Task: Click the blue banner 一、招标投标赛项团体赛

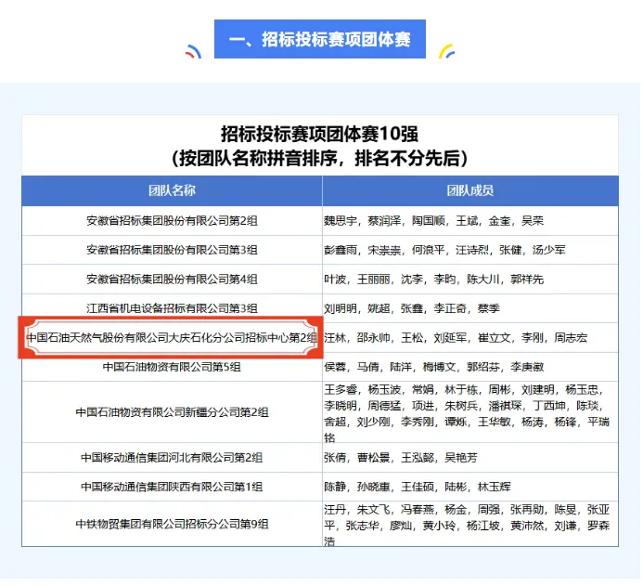Action: tap(320, 39)
